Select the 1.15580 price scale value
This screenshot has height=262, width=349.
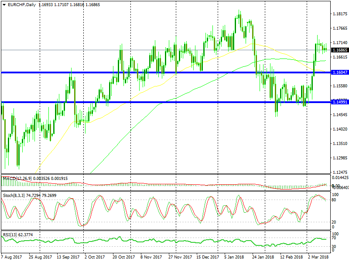340,86
